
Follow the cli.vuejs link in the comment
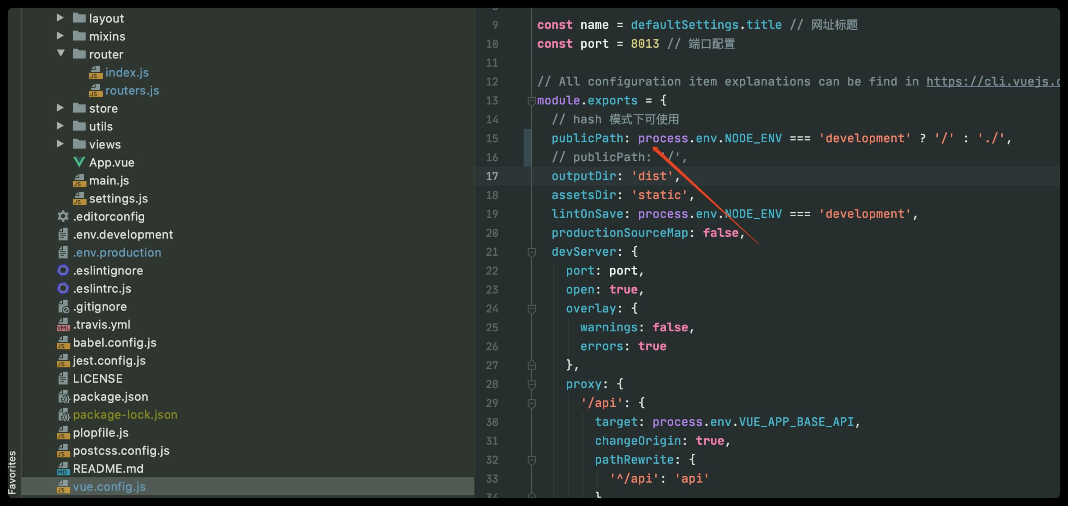point(991,81)
